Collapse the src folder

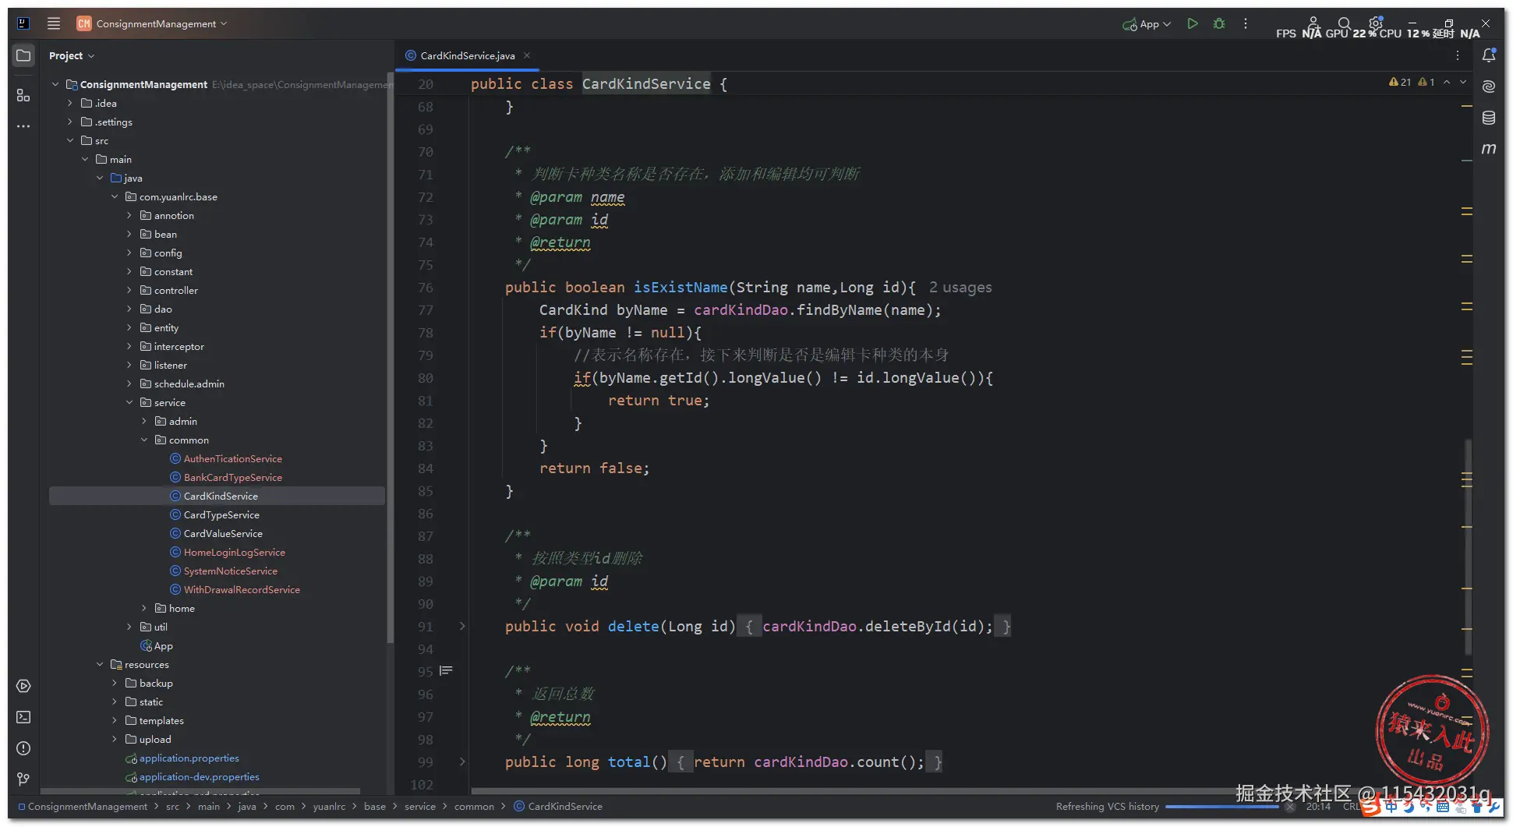click(x=70, y=140)
